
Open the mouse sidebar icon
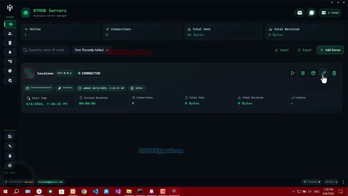coord(10,156)
